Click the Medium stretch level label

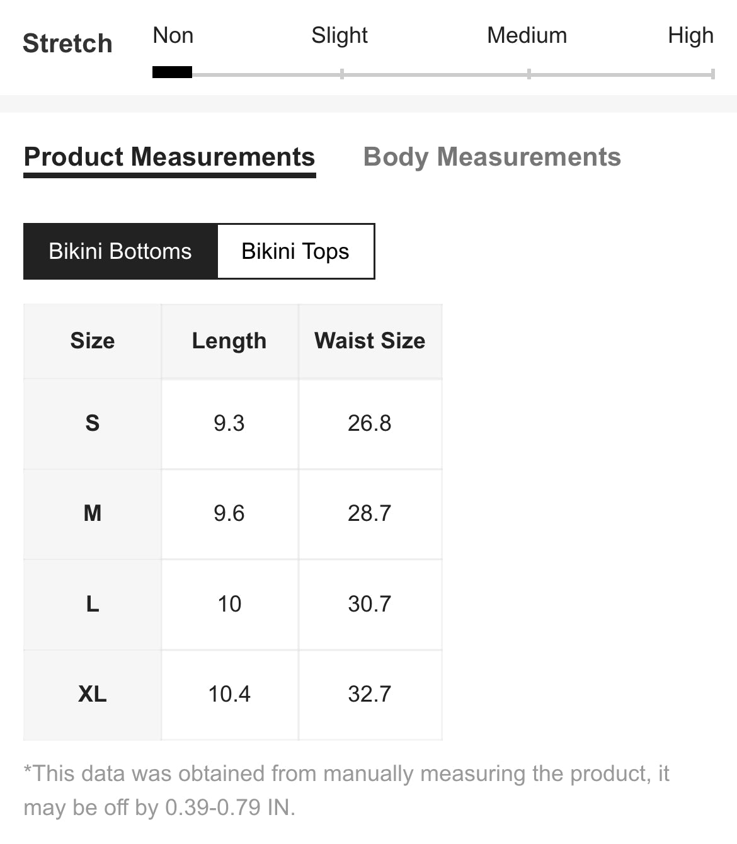click(x=527, y=35)
